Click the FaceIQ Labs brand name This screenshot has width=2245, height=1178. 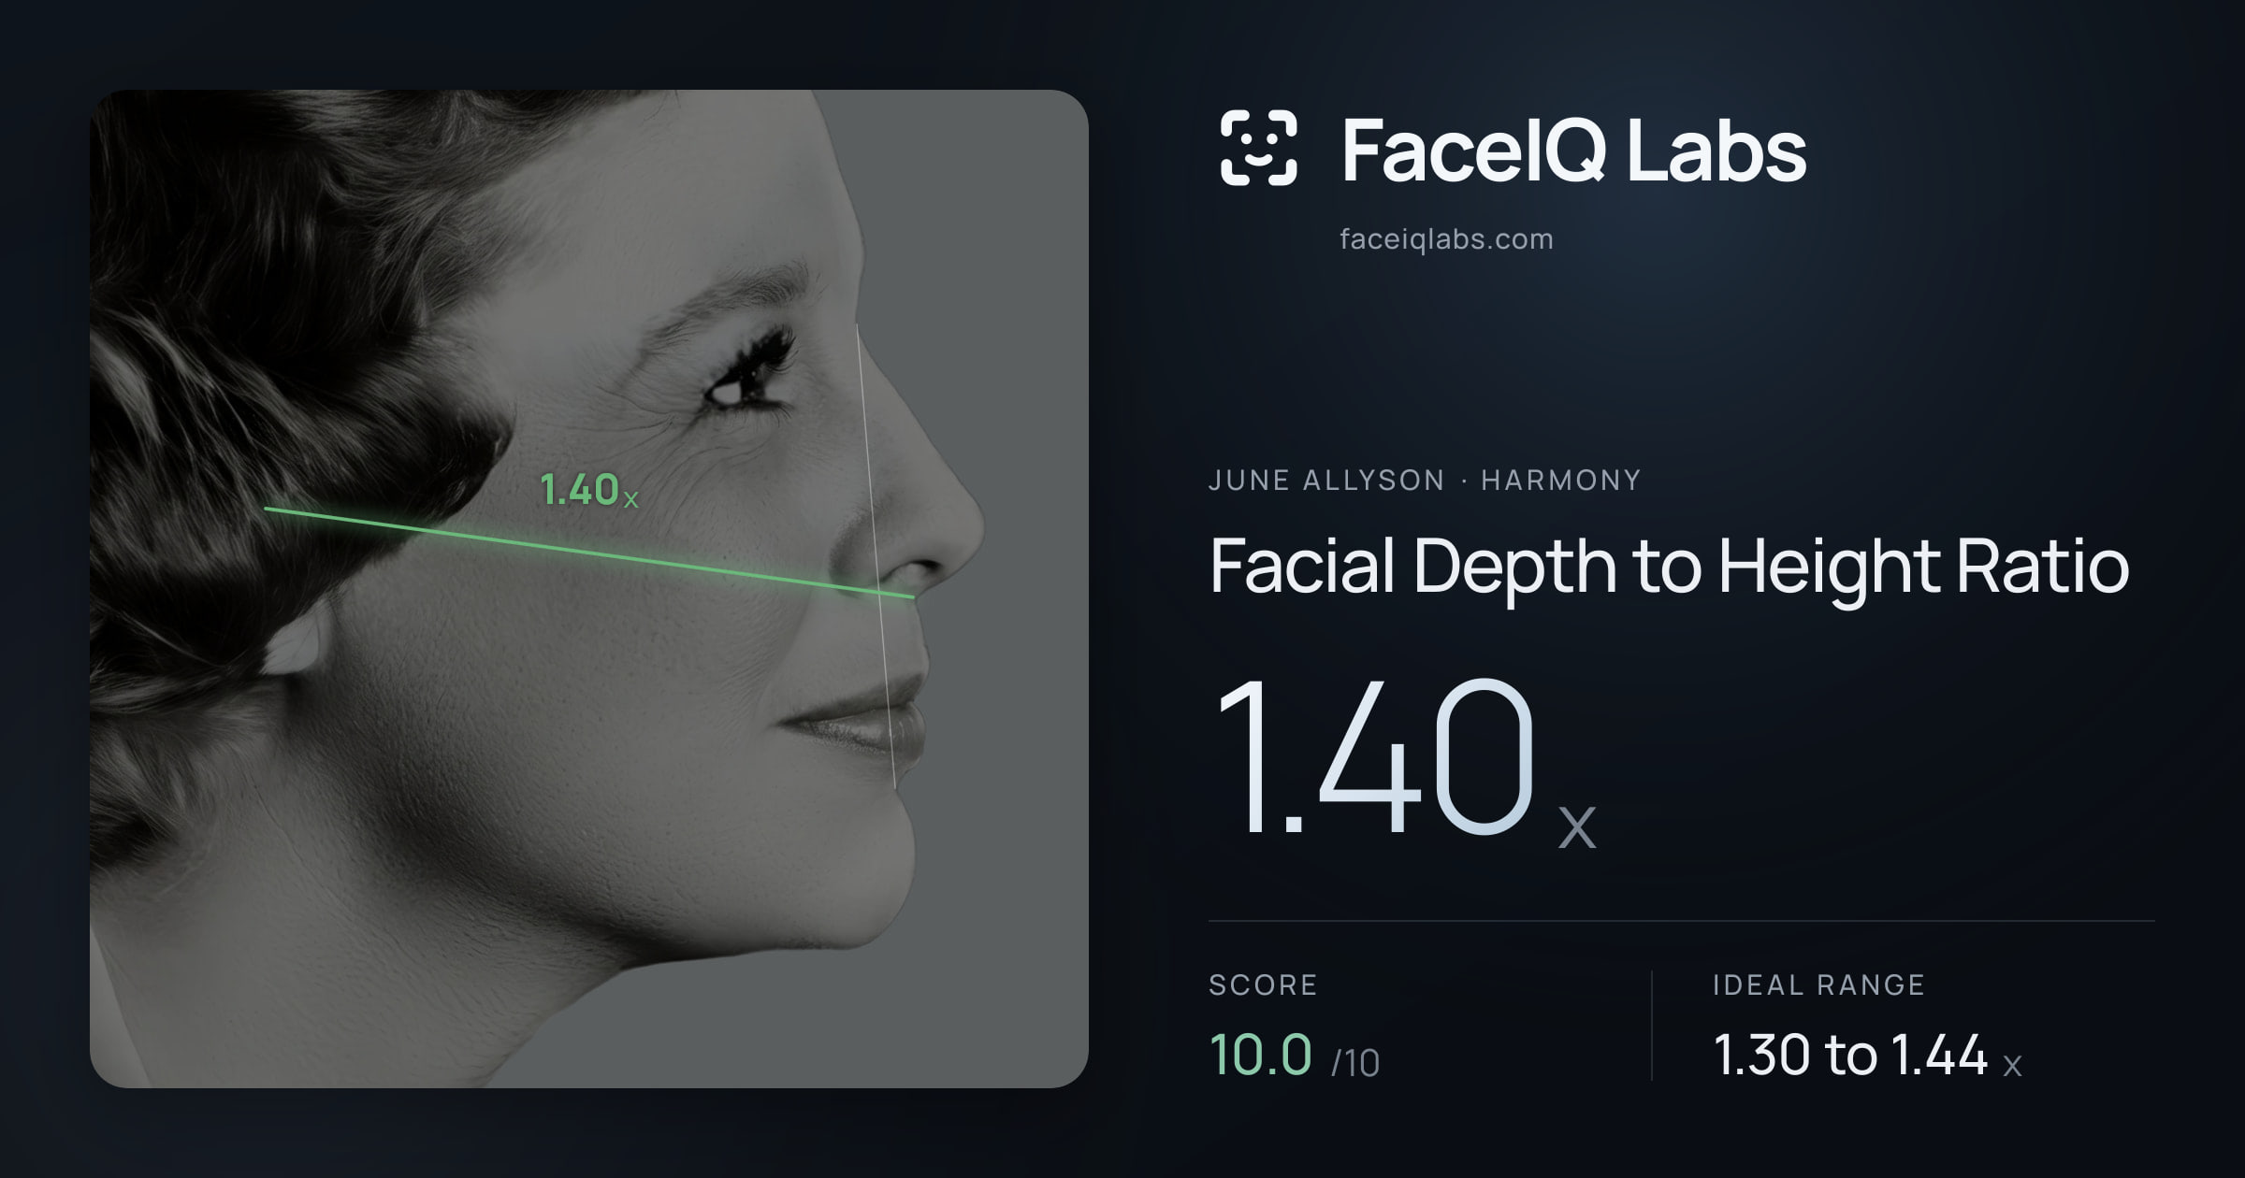[x=1573, y=150]
